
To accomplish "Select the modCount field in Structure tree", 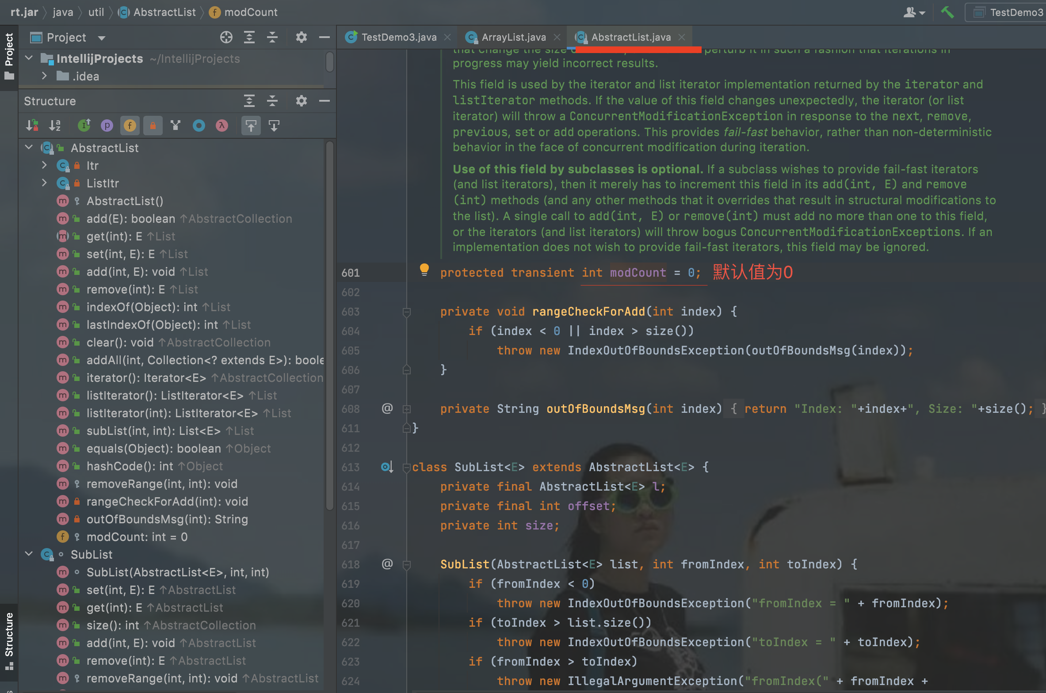I will pyautogui.click(x=137, y=537).
